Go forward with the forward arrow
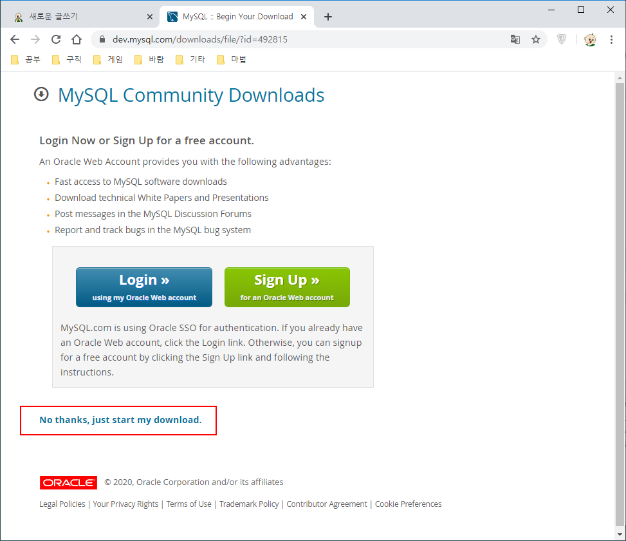The height and width of the screenshot is (541, 626). point(35,39)
